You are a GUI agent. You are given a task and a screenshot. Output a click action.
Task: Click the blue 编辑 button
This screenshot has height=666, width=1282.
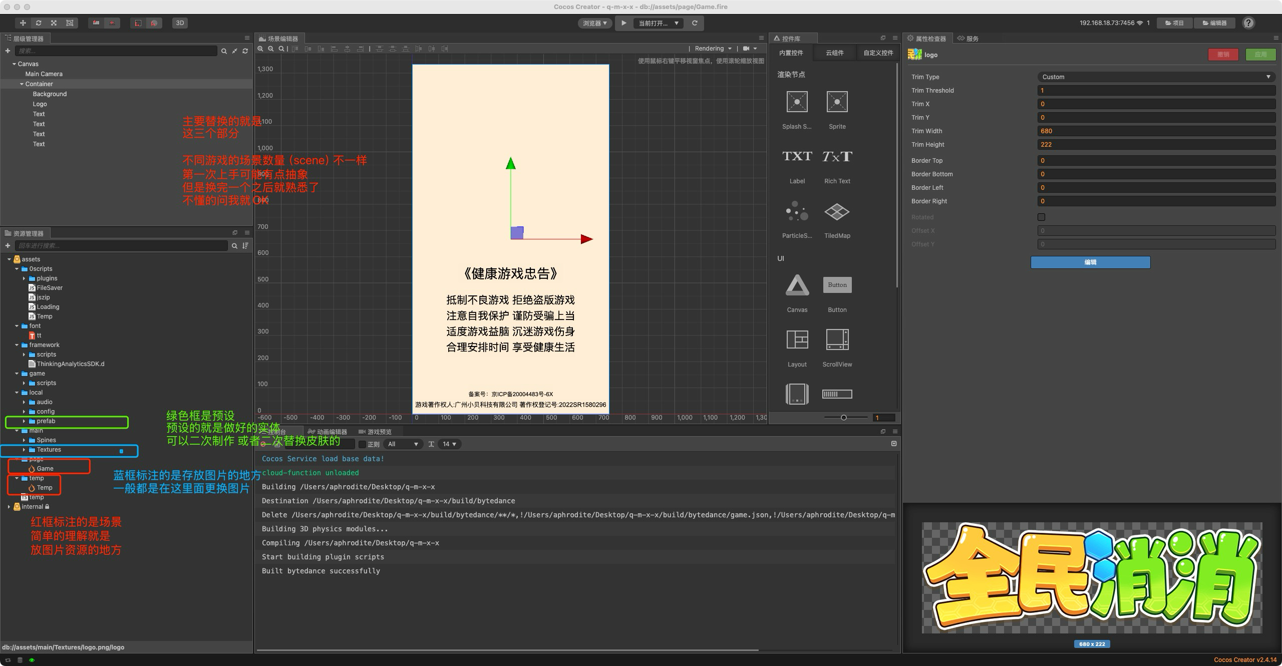click(1090, 262)
